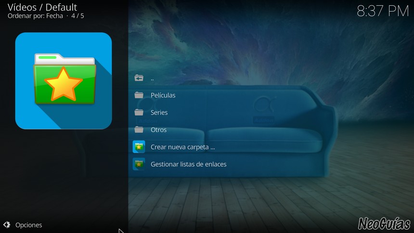Click the Otros folder icon
Viewport: 414px width, 233px height.
coord(139,129)
